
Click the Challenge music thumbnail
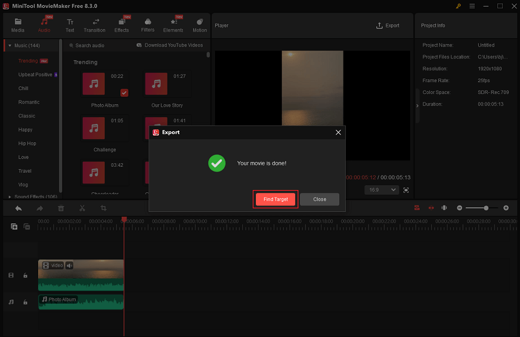pos(94,128)
